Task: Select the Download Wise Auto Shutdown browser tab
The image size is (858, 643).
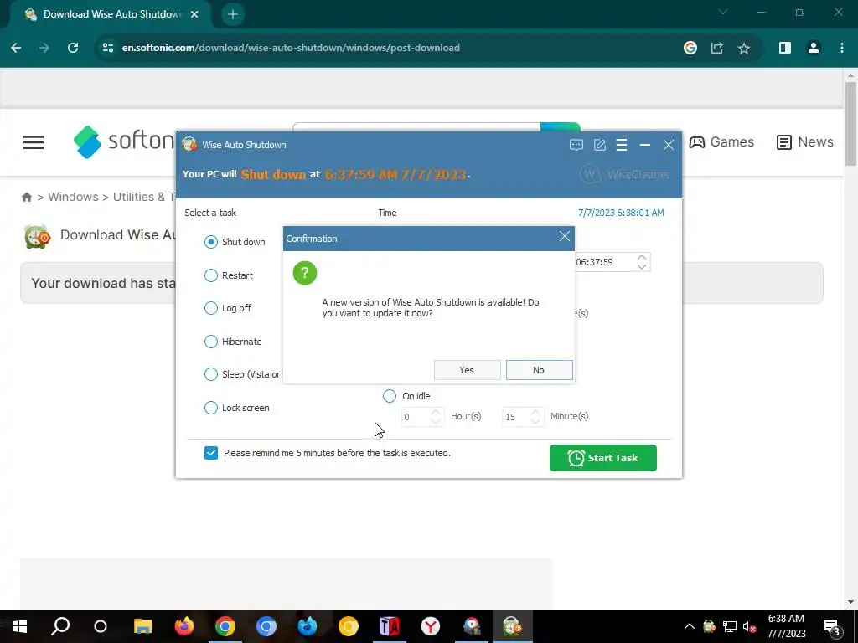Action: click(110, 14)
